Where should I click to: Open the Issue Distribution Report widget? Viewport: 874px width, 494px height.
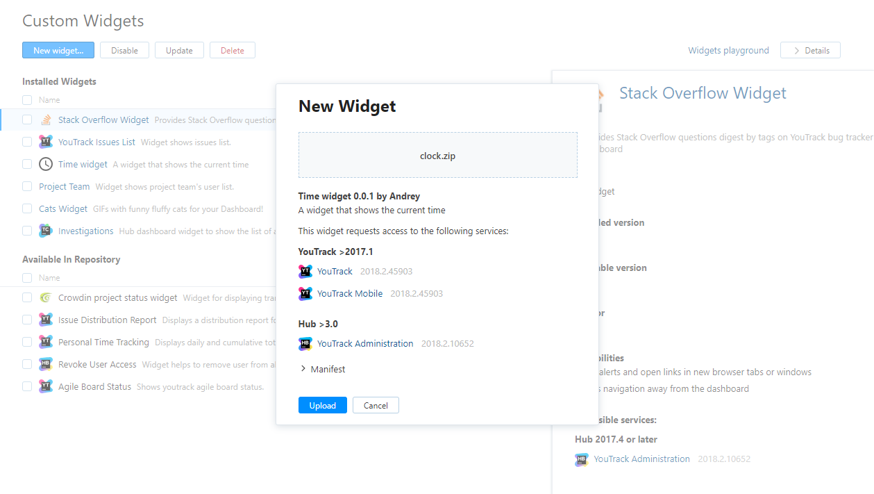(107, 320)
